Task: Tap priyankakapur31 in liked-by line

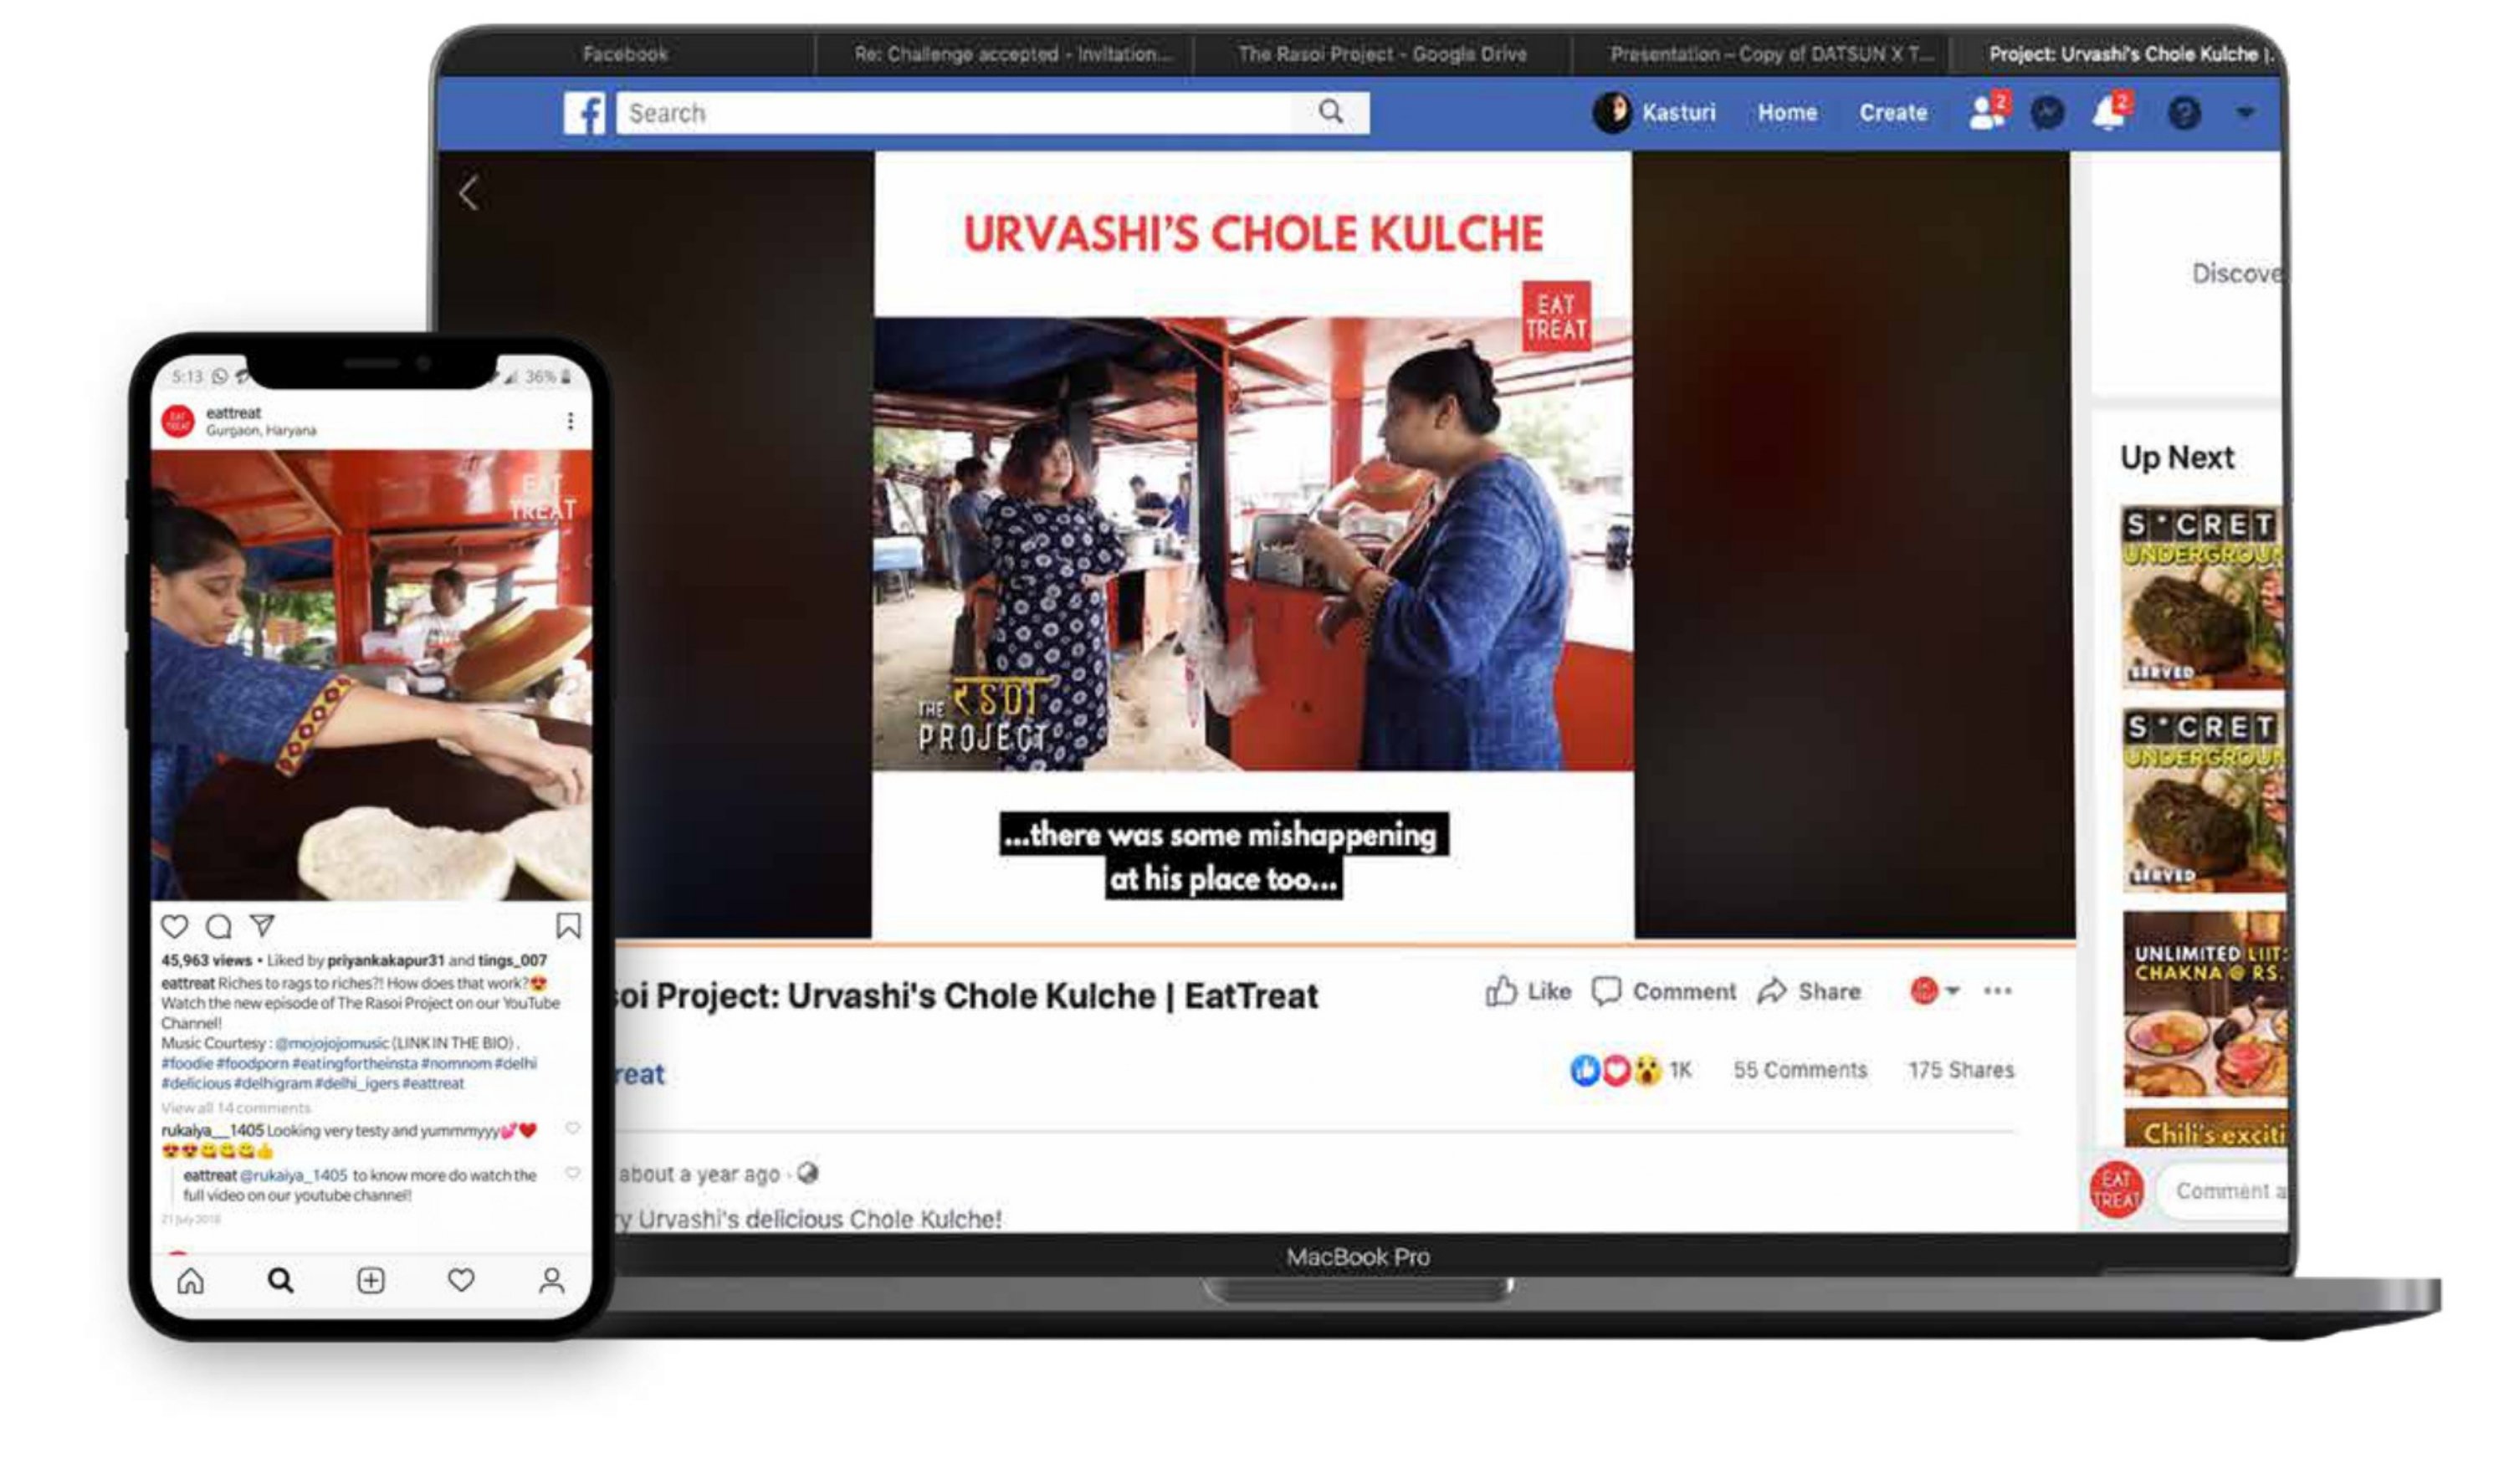Action: tap(385, 961)
